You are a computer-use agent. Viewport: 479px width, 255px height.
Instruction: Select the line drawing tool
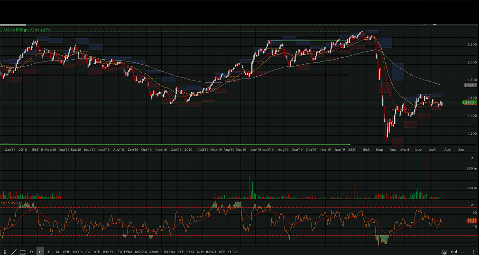pos(14,252)
